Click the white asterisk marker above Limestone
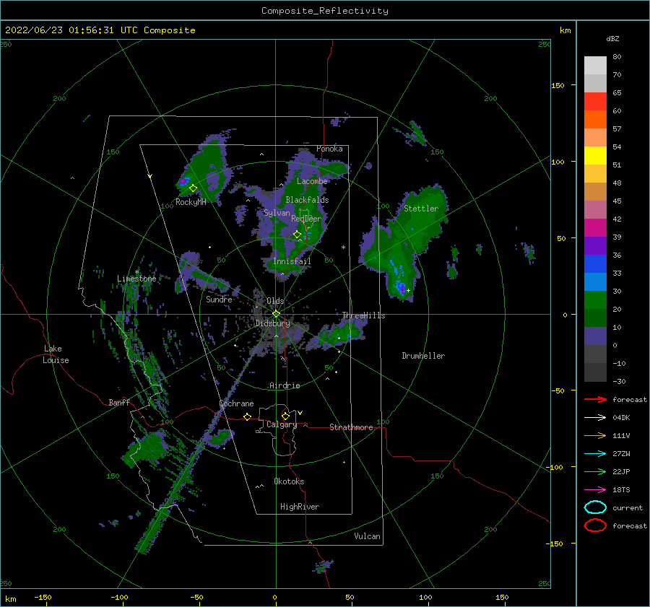This screenshot has width=650, height=607. click(x=136, y=272)
